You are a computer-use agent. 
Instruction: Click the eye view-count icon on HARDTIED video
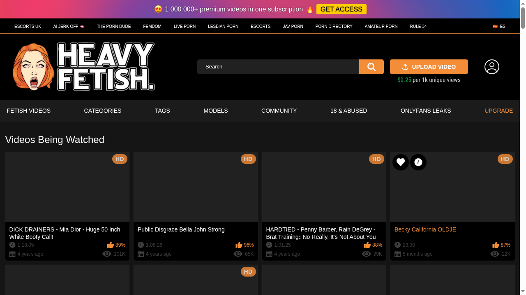[366, 254]
